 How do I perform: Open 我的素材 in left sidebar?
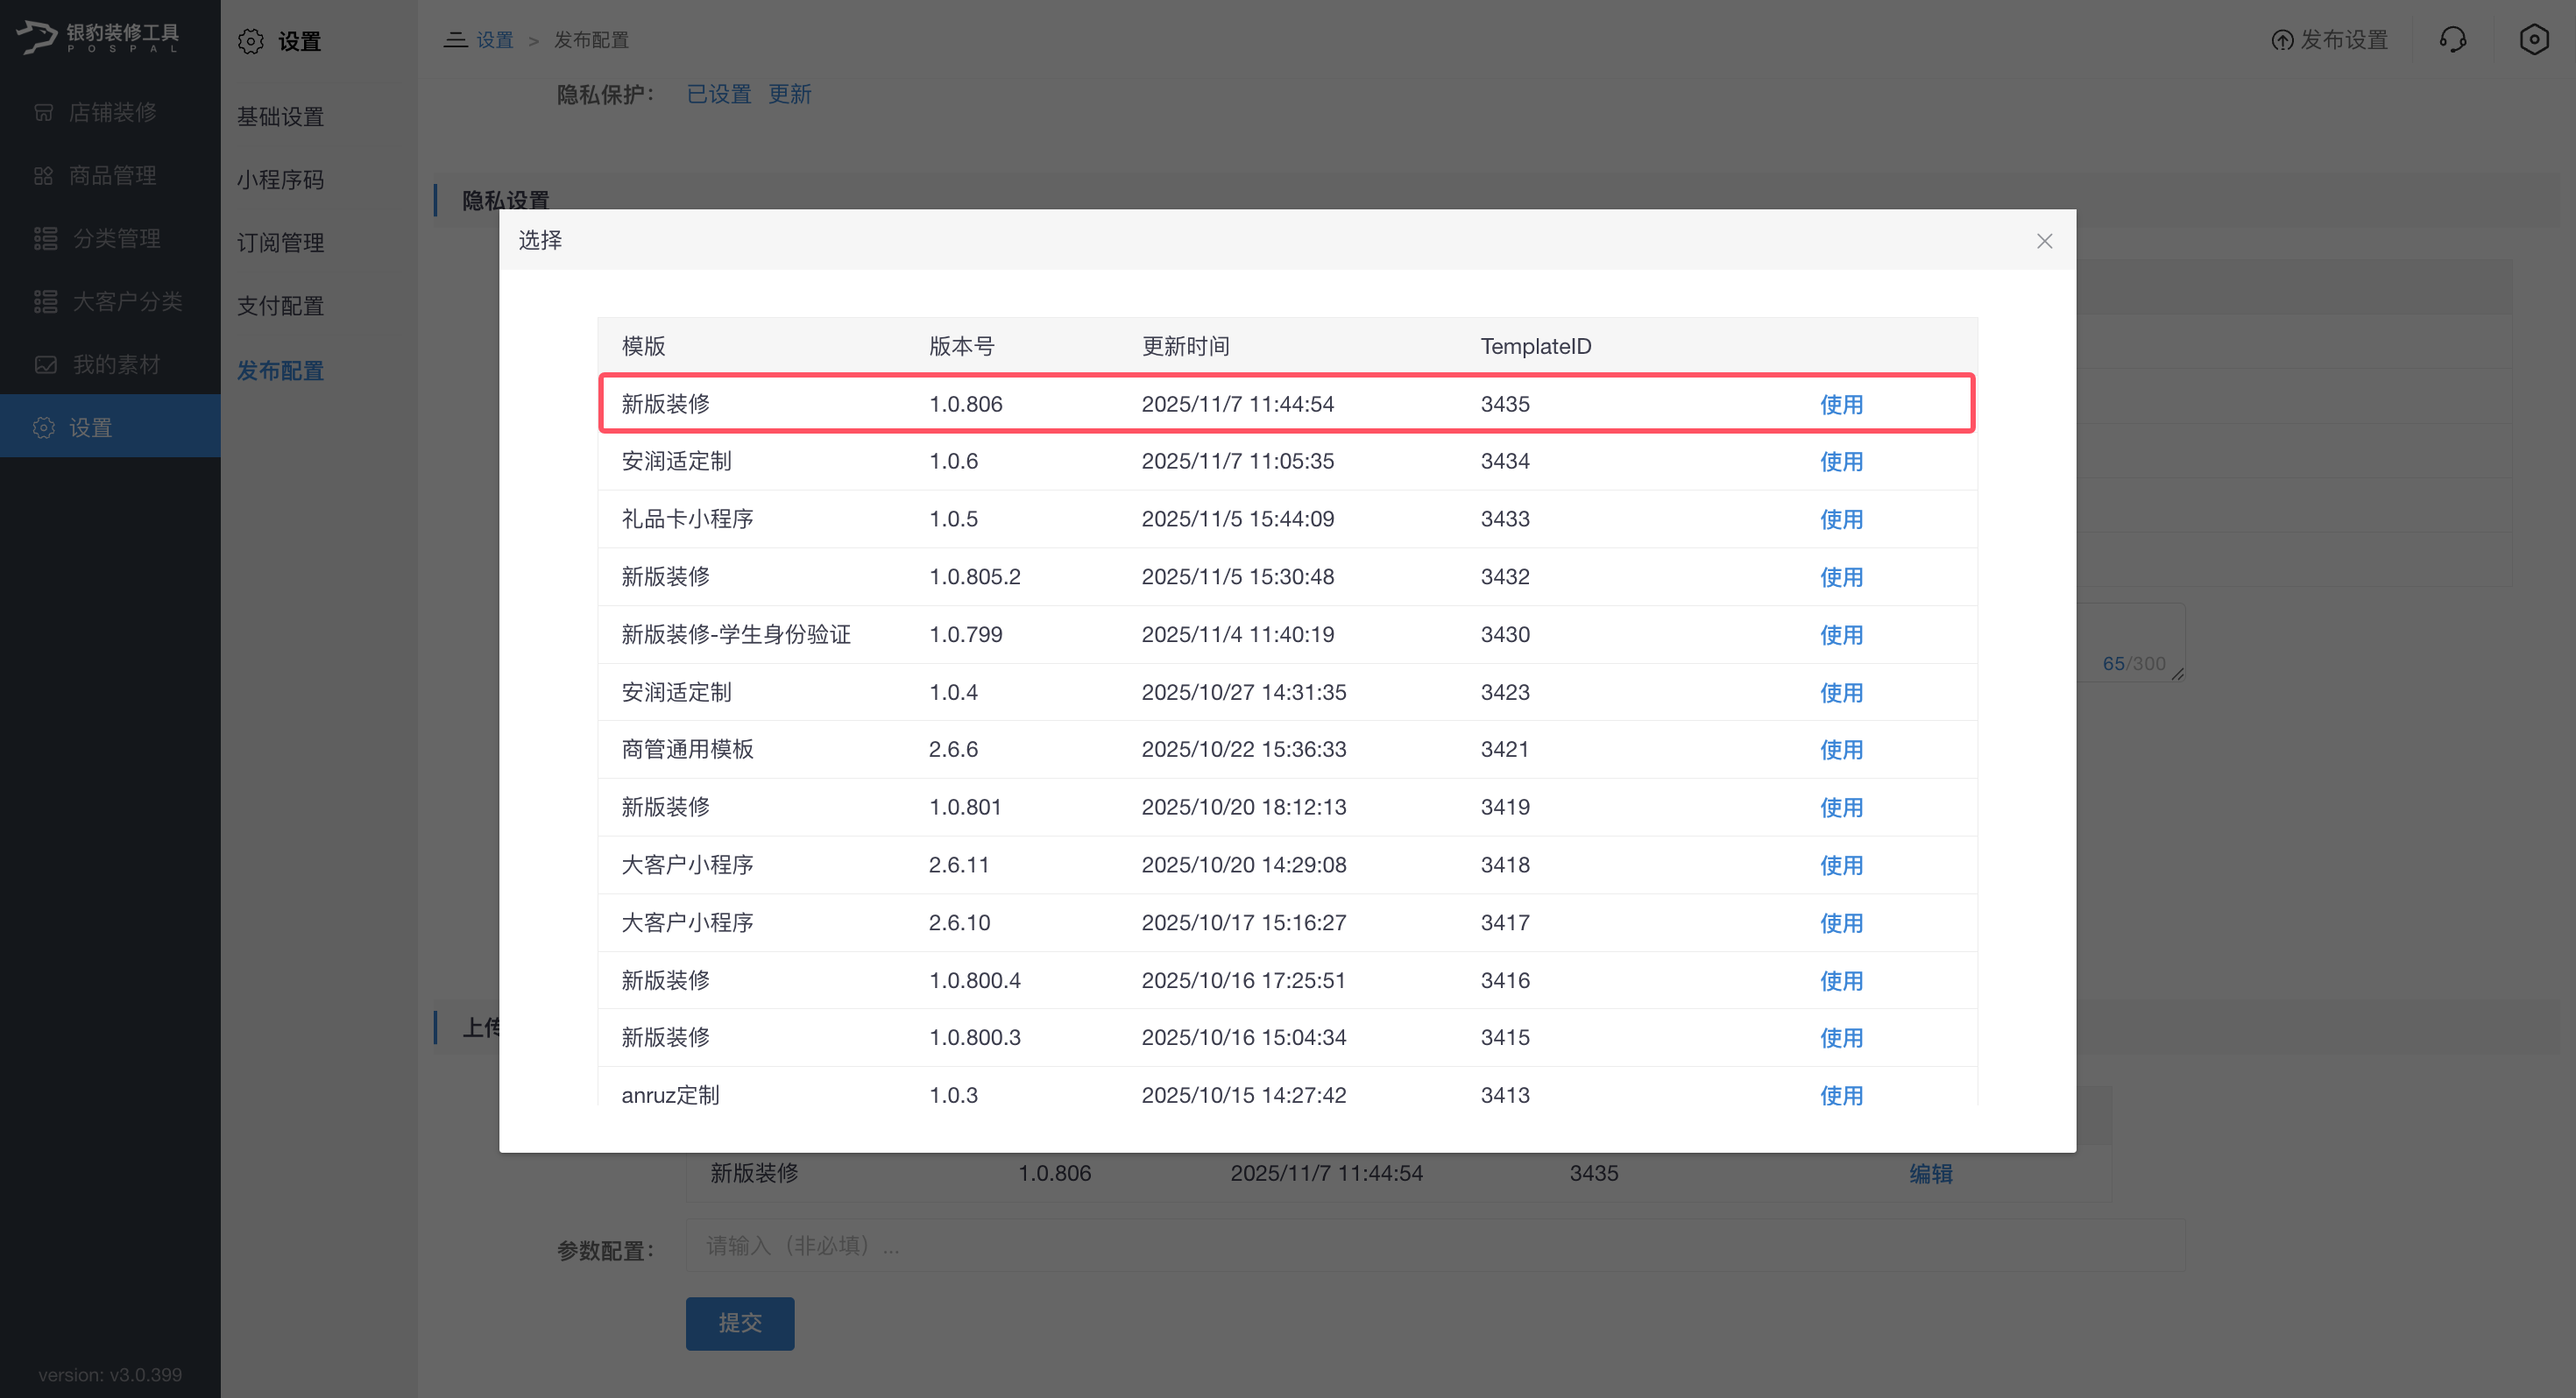coord(115,364)
